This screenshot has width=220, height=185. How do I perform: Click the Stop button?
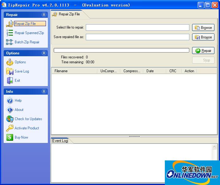(x=203, y=60)
